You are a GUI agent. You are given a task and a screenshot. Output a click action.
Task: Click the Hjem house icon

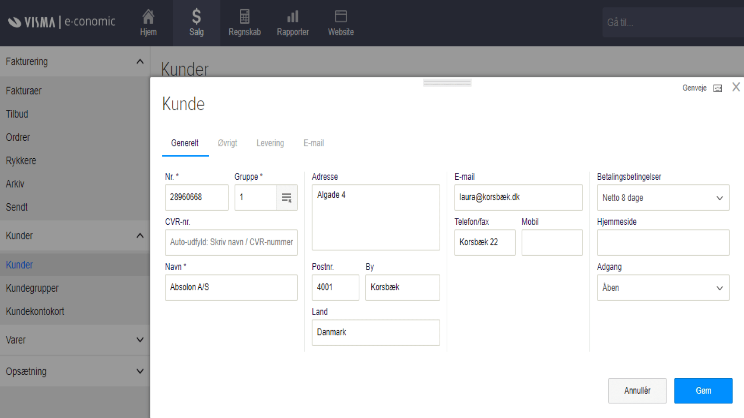(148, 17)
